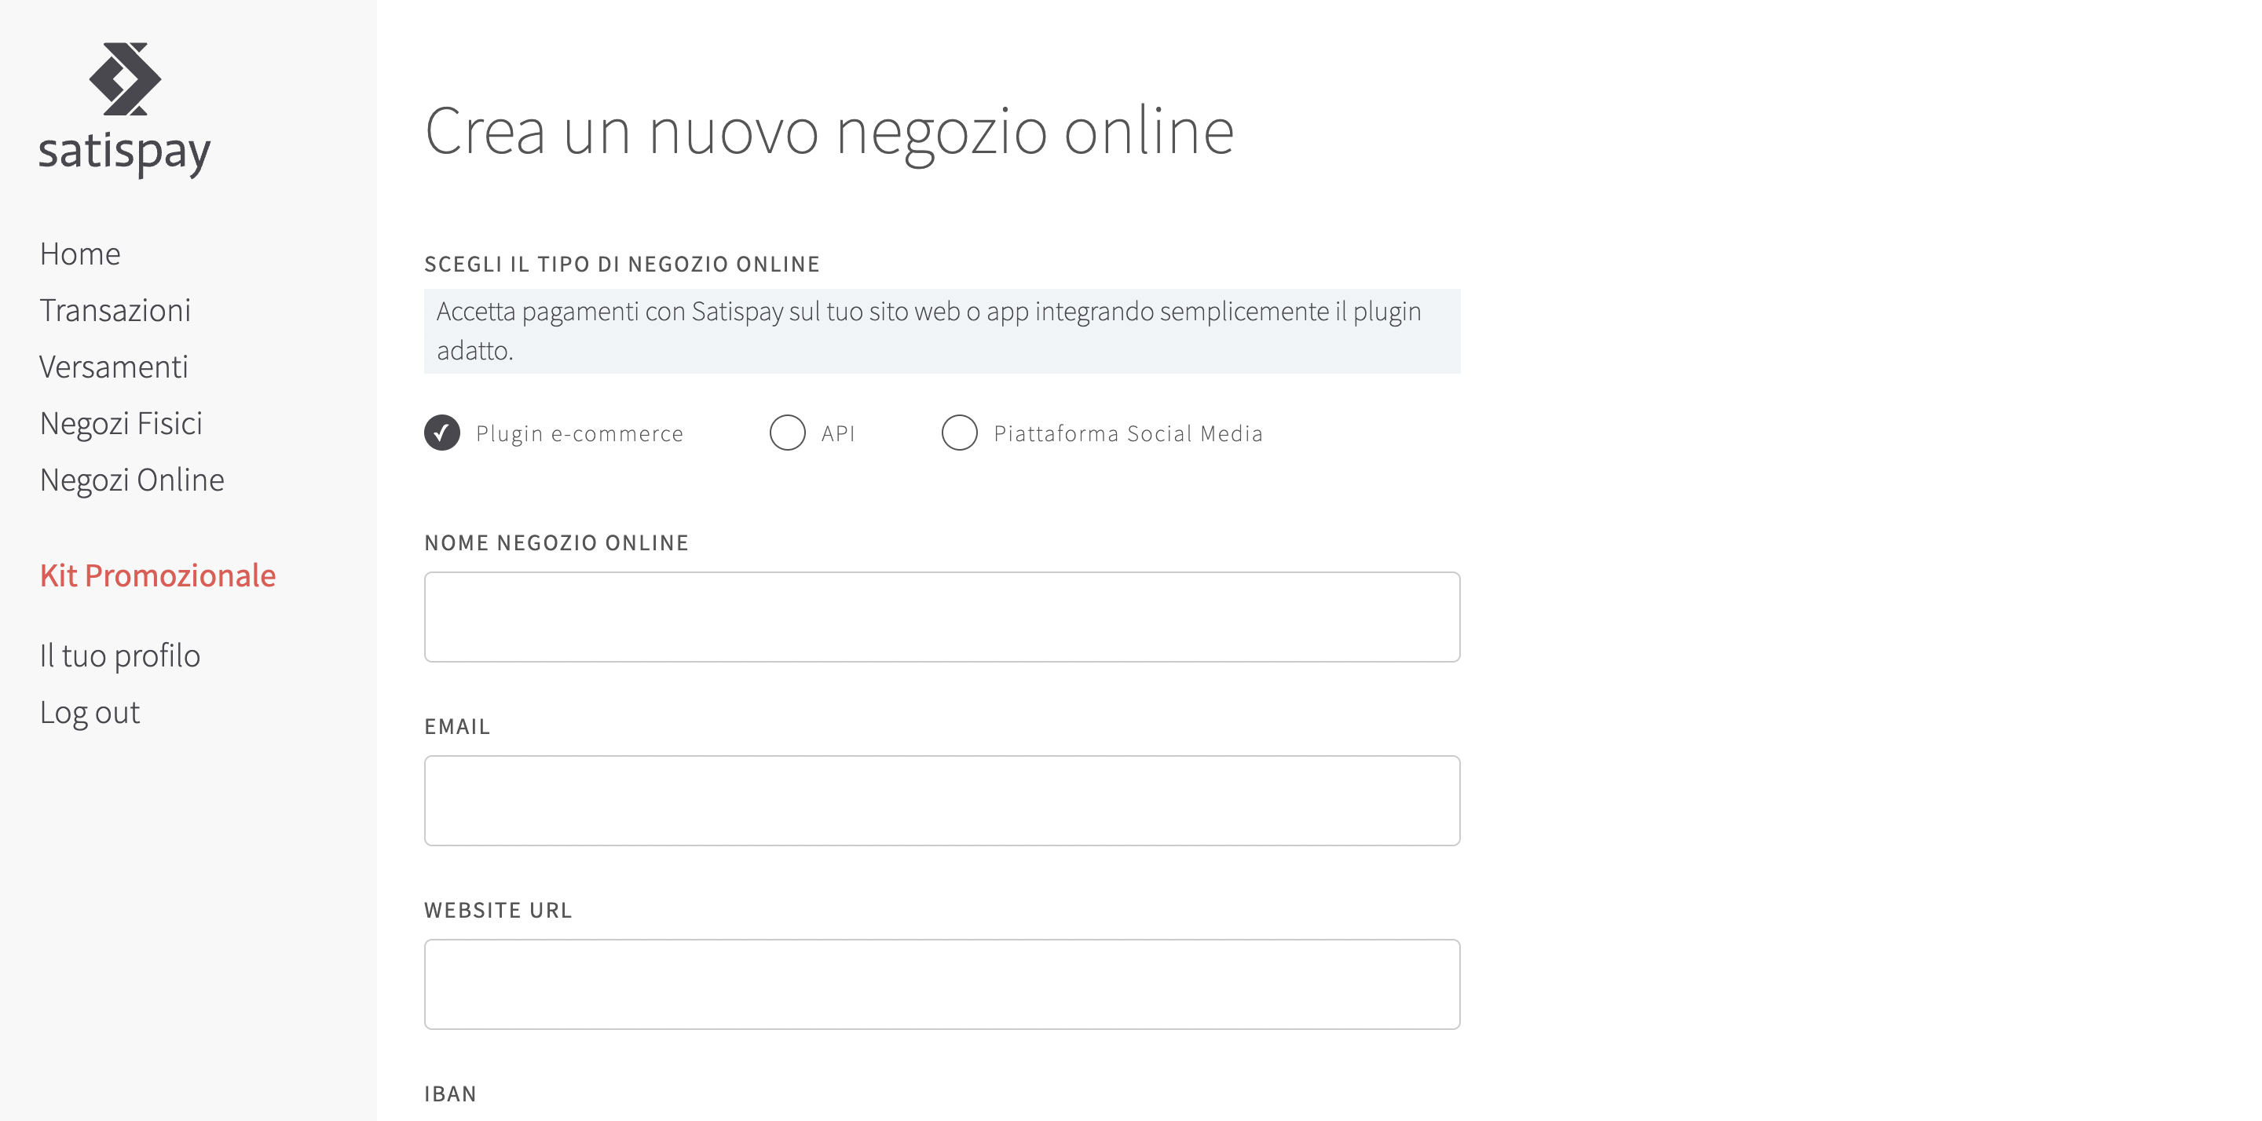Navigate to Negozi Fisici
Viewport: 2262px width, 1121px height.
(121, 424)
